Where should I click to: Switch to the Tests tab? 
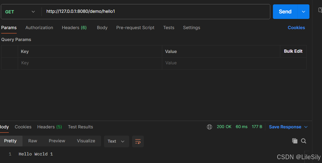(x=169, y=28)
